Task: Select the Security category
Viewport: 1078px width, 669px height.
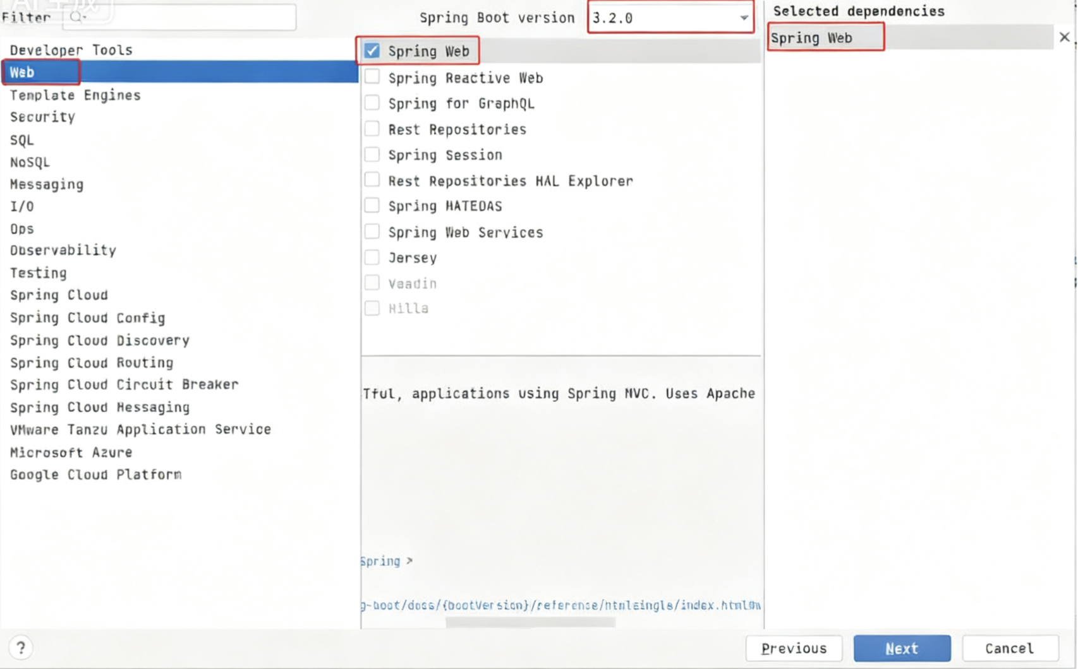Action: [x=179, y=117]
